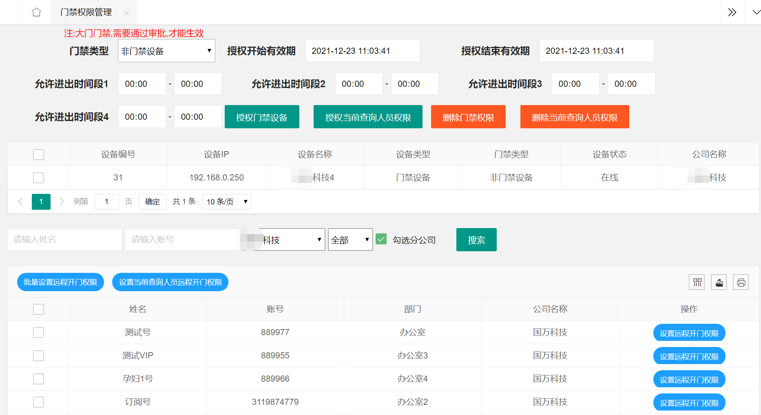Click the previous page arrow in pagination
Image resolution: width=761 pixels, height=415 pixels.
click(x=20, y=201)
